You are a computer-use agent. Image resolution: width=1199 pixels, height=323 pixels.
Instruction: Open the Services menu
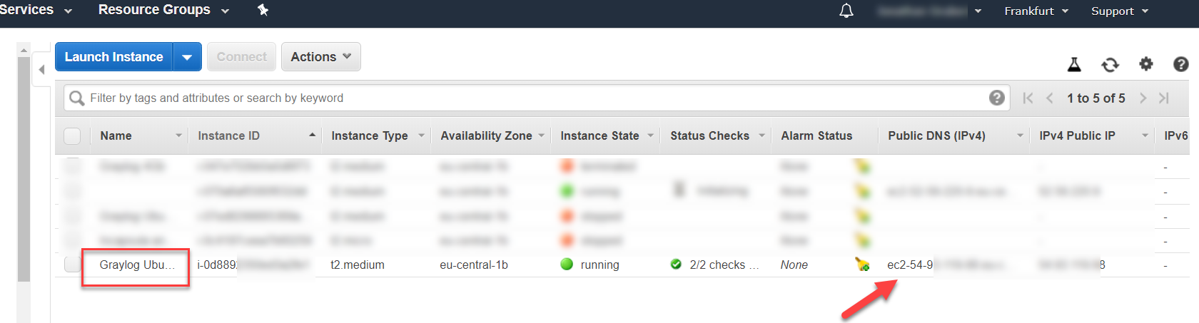36,10
